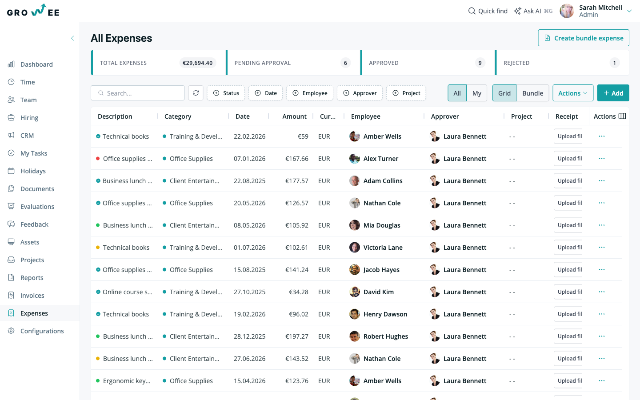Select the €197.27 amount cell

point(297,336)
